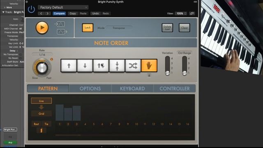The image size is (263, 148).
Task: Click the Rate knob
Action: [x=42, y=67]
